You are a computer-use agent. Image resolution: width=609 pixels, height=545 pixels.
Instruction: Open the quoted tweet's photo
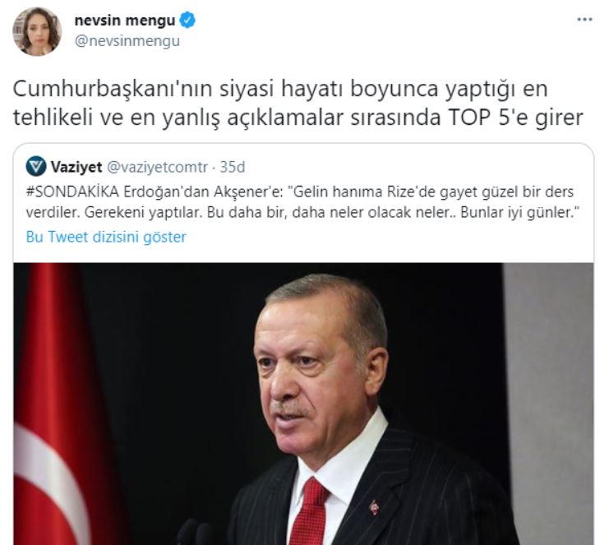(303, 404)
